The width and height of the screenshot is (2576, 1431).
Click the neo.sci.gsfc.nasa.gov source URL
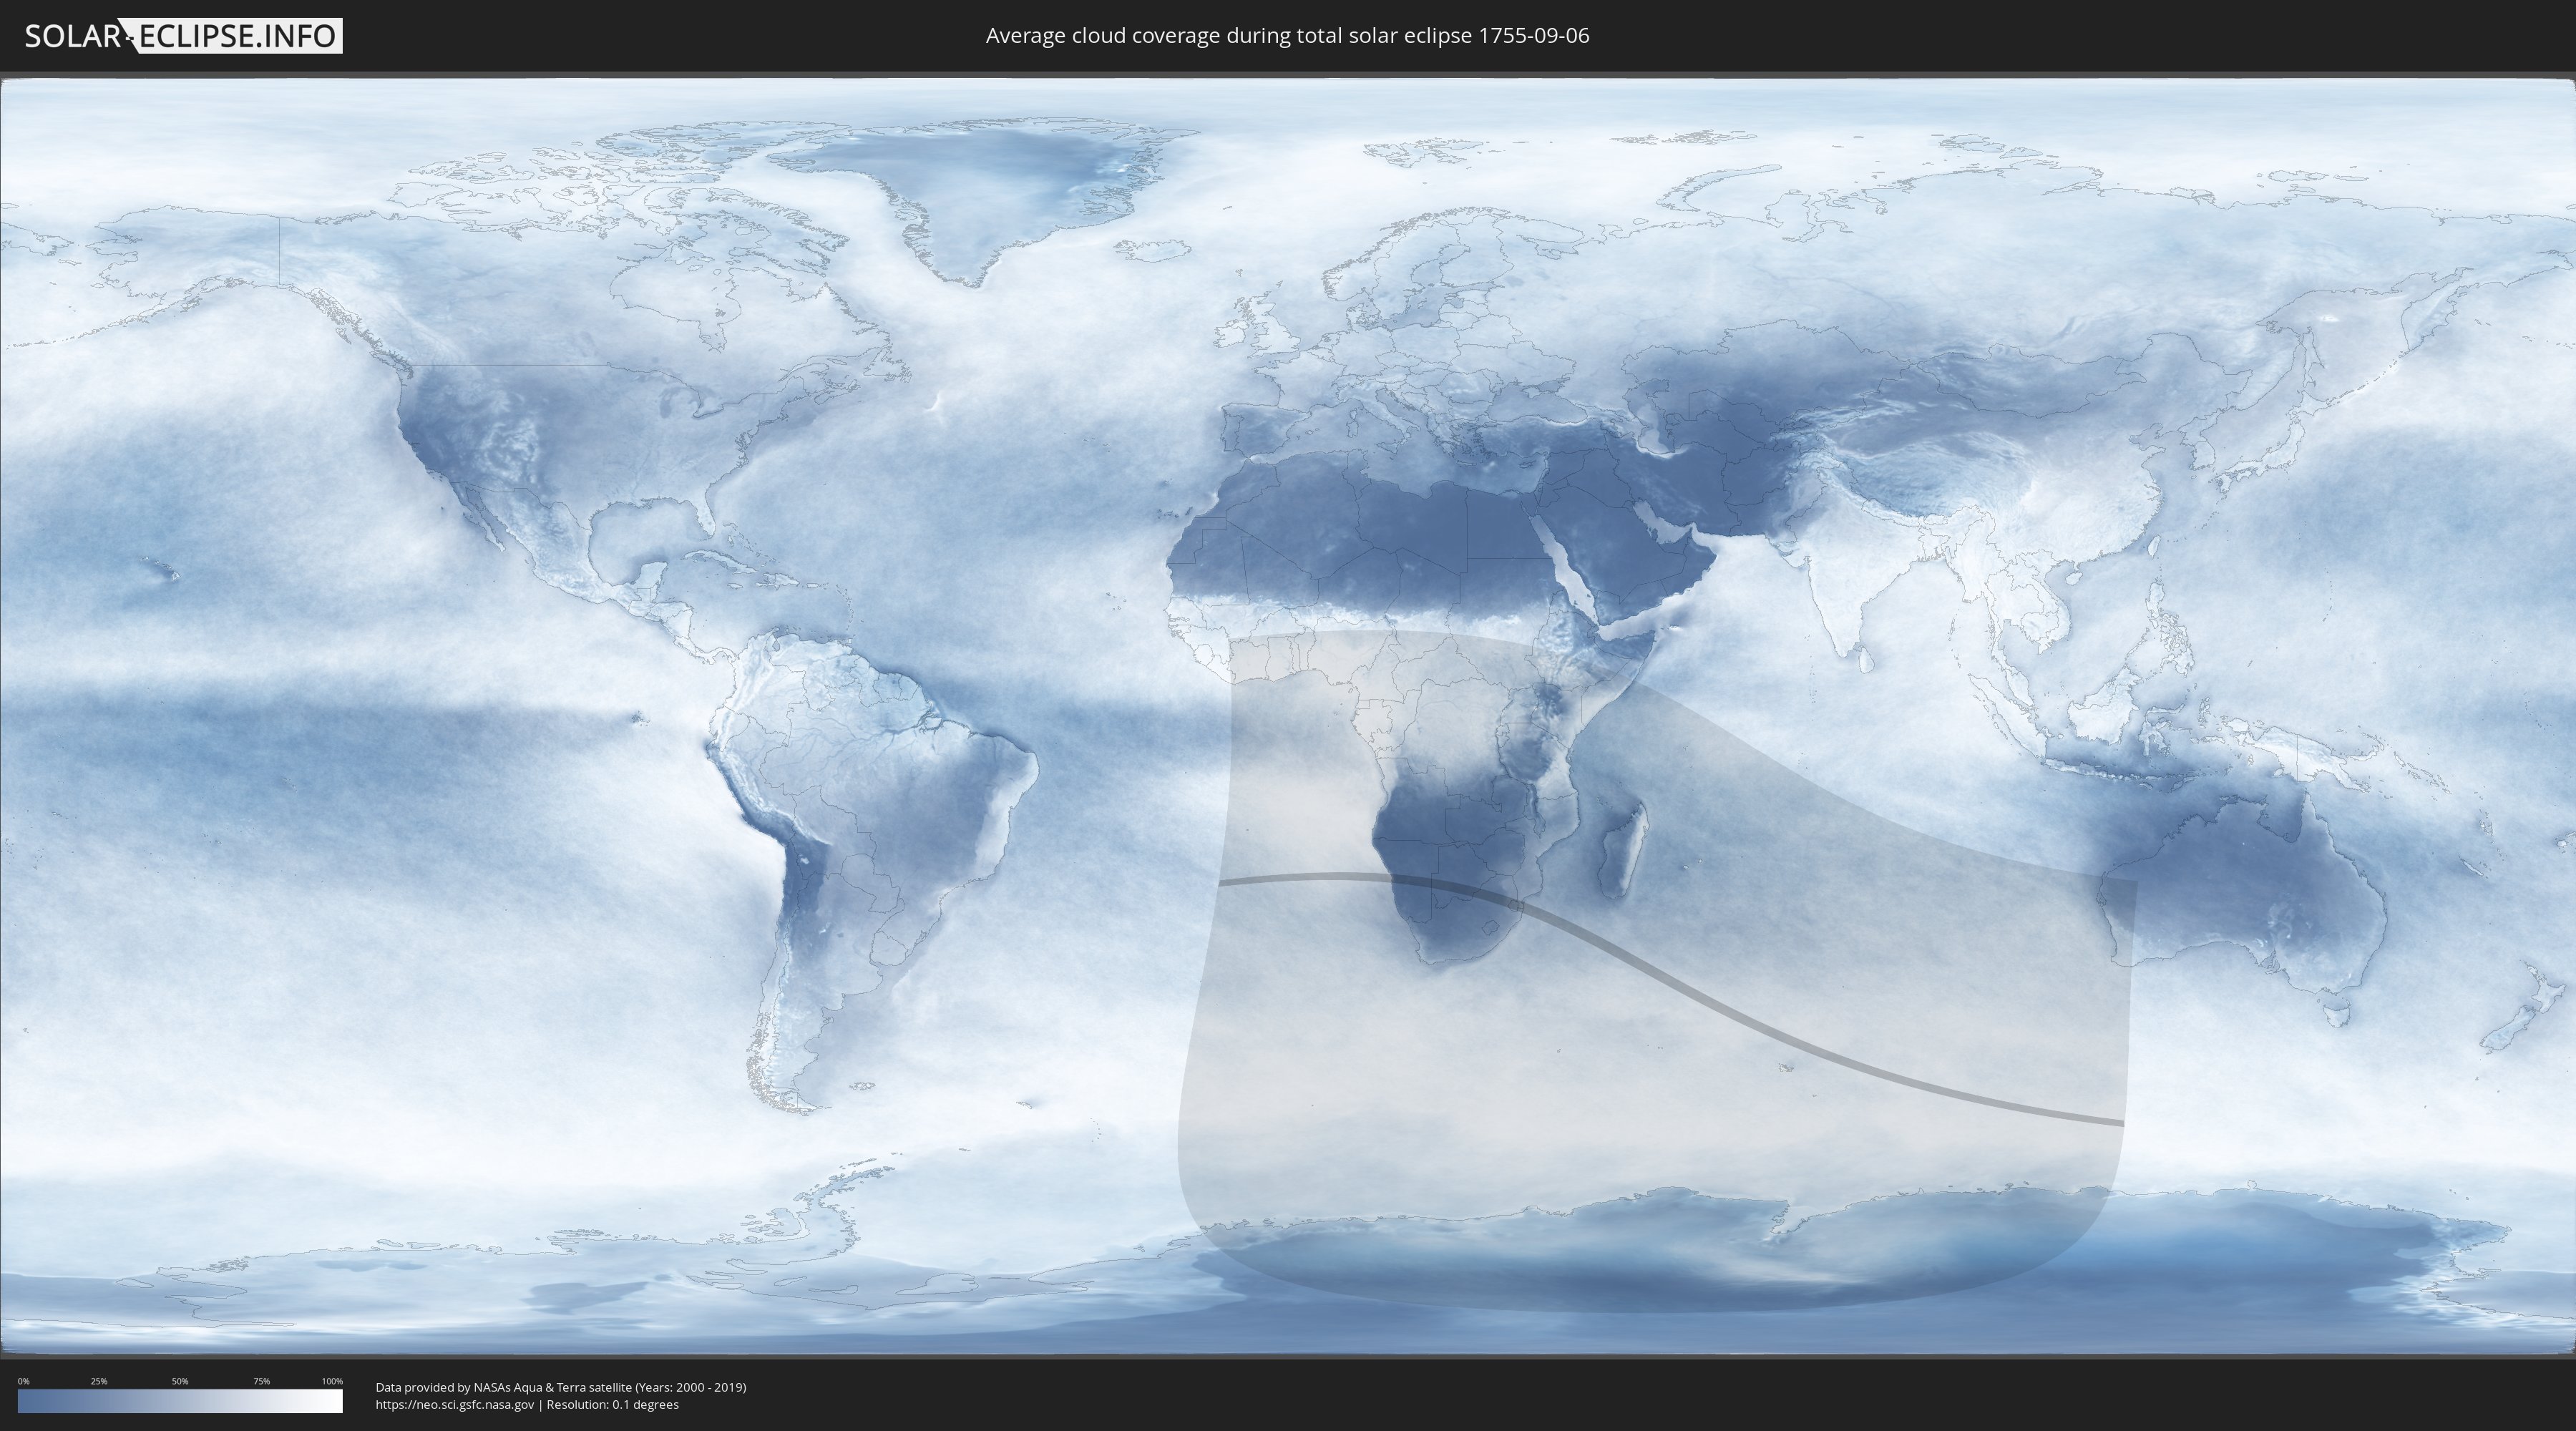[x=455, y=1404]
